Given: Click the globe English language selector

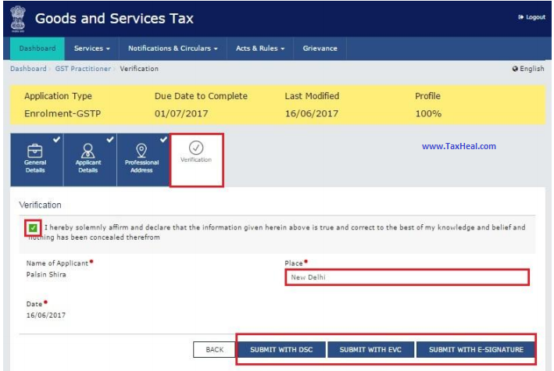Looking at the screenshot, I should click(x=528, y=69).
